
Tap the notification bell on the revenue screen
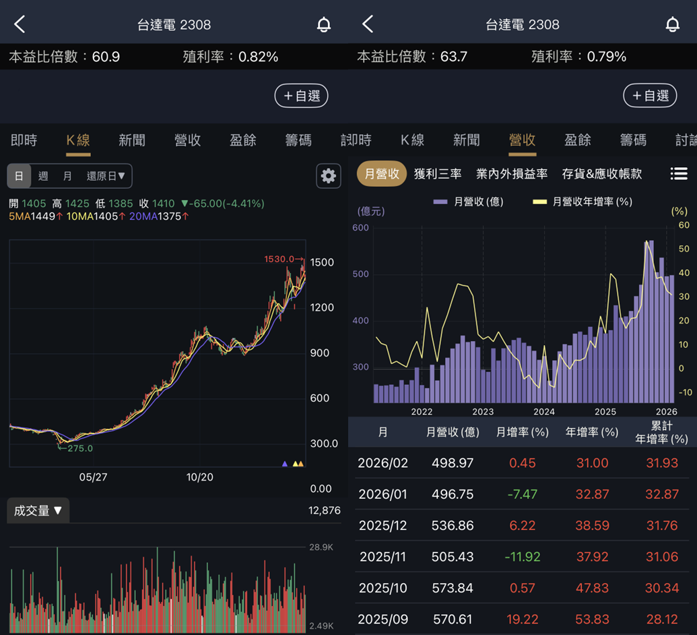coord(672,24)
